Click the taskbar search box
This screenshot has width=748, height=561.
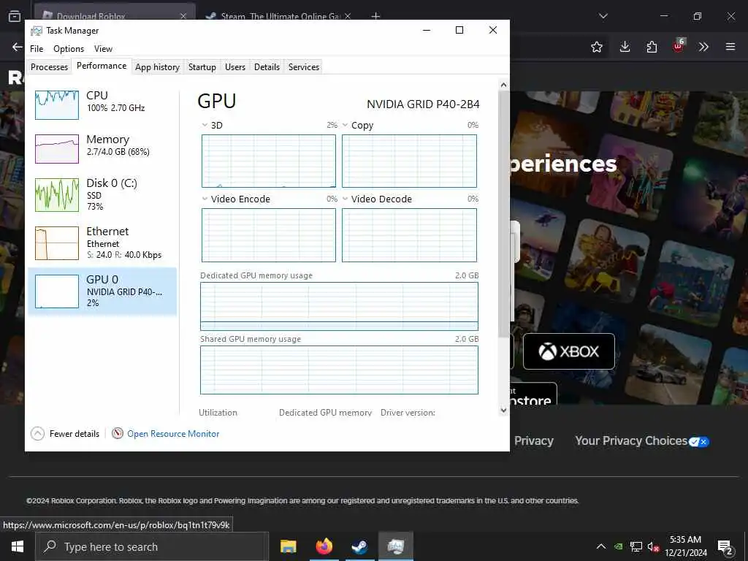[x=151, y=546]
